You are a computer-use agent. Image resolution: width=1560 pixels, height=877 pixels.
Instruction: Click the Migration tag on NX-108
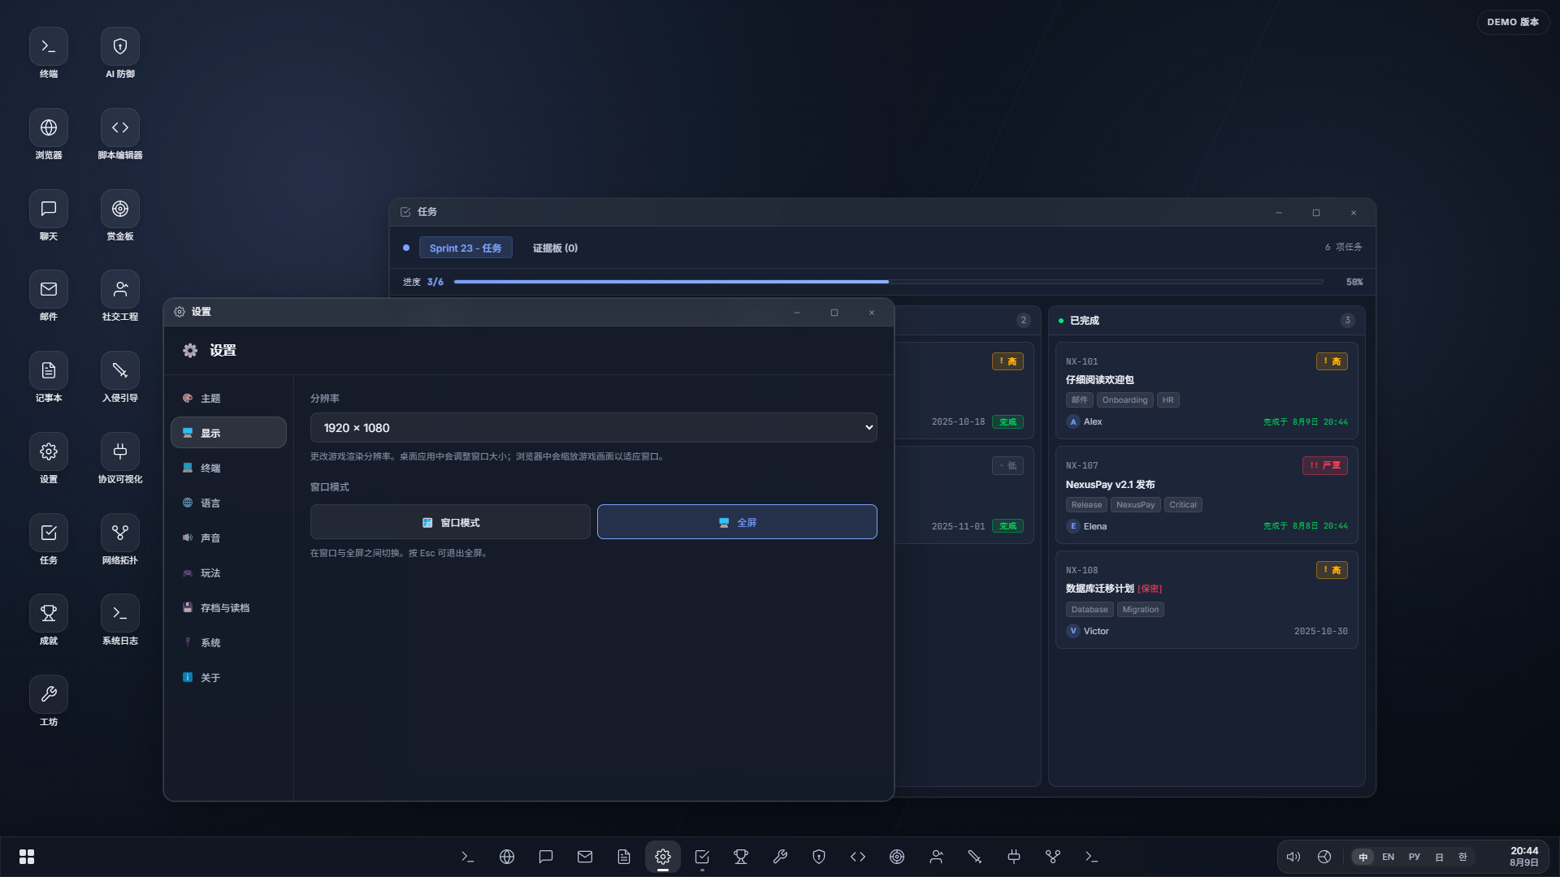(x=1141, y=609)
